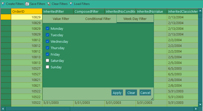
Task: Click the horizontal scrollbar left arrow
Action: [3, 109]
